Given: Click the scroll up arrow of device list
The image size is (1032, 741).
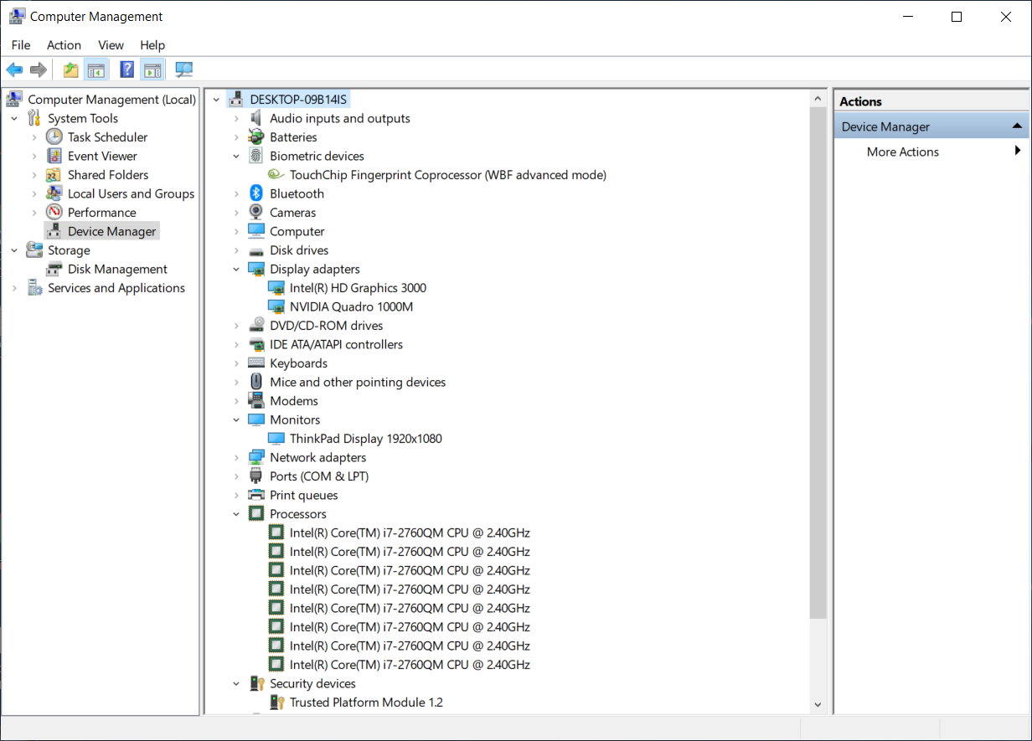Looking at the screenshot, I should [x=818, y=98].
